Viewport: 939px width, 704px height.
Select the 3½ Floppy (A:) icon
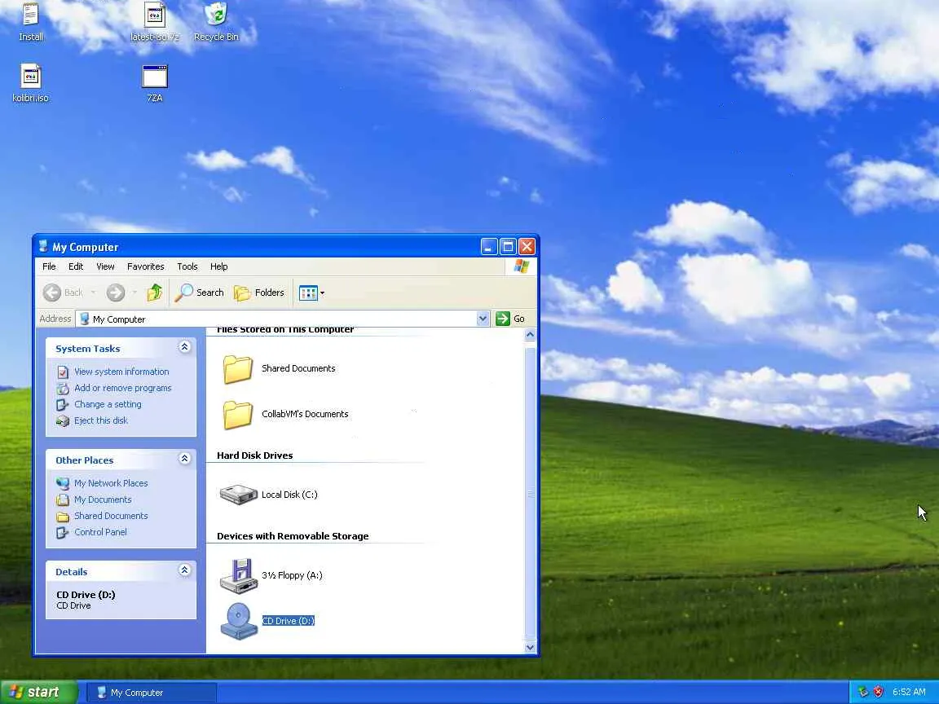238,575
